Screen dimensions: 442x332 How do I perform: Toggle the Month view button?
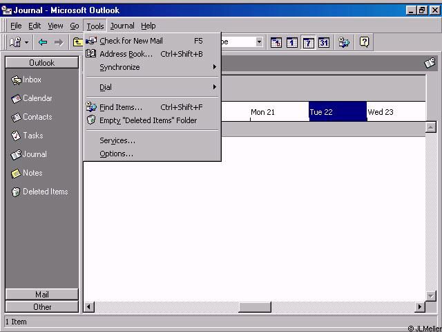coord(323,43)
